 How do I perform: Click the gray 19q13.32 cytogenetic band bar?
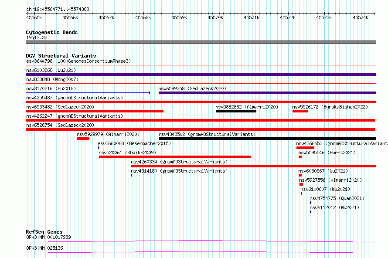tap(201, 42)
